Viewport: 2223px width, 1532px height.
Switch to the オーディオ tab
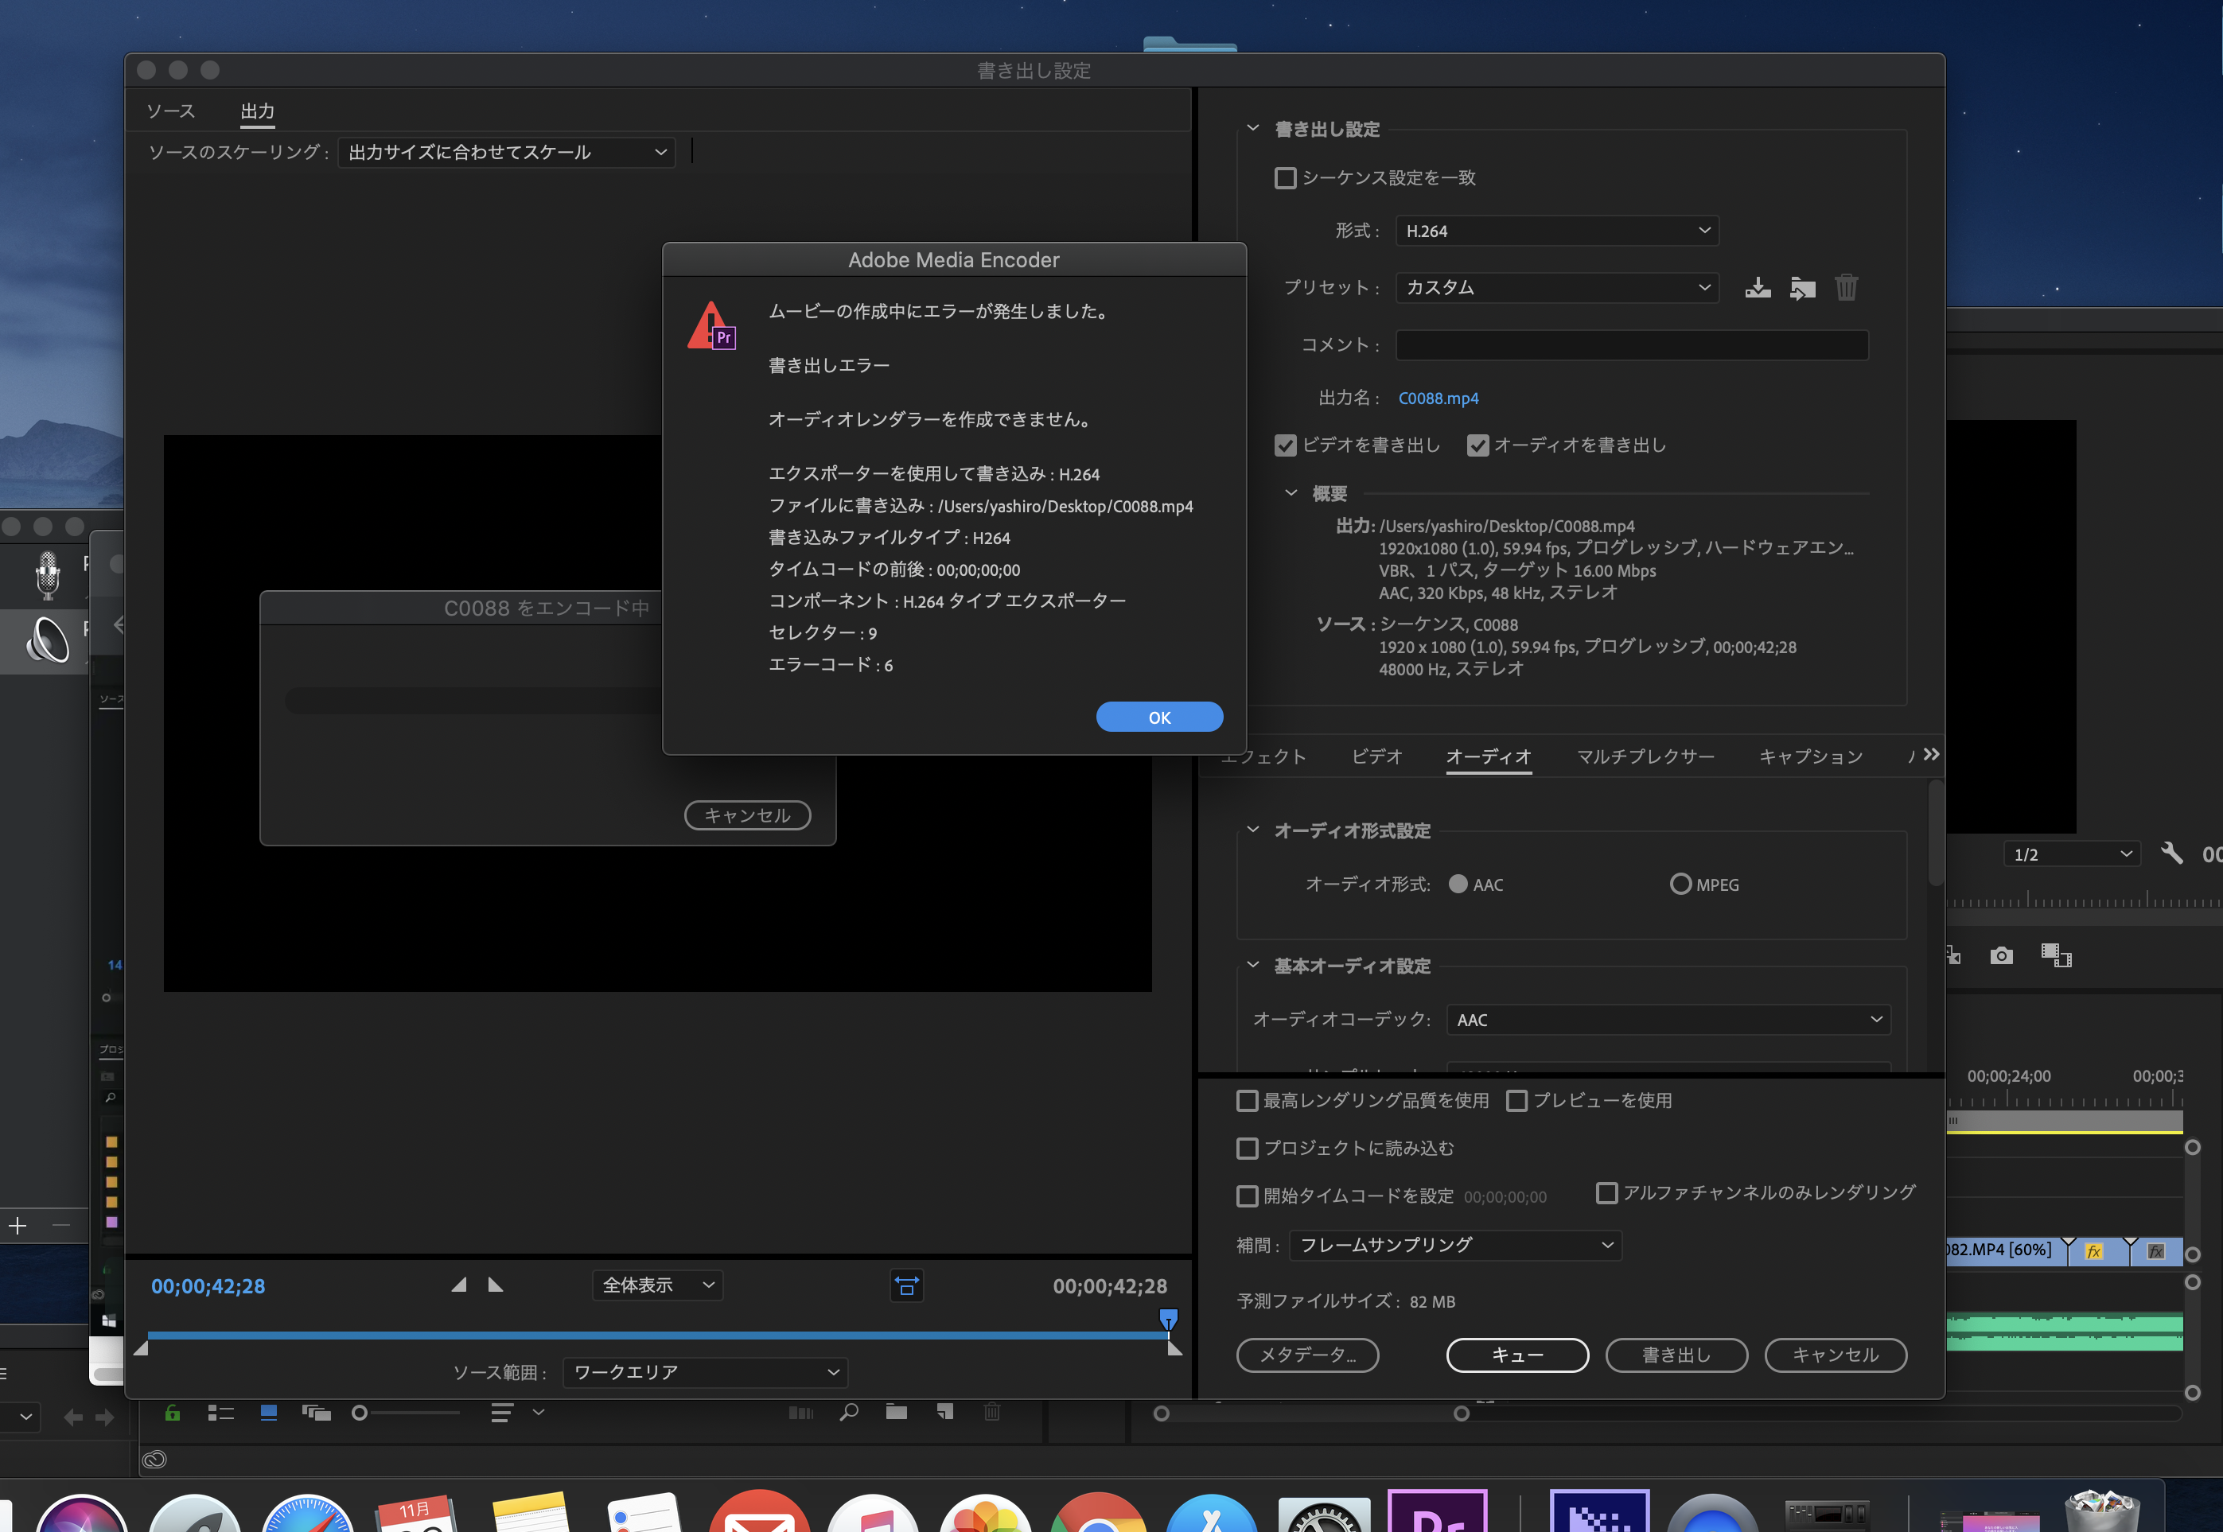pyautogui.click(x=1489, y=756)
